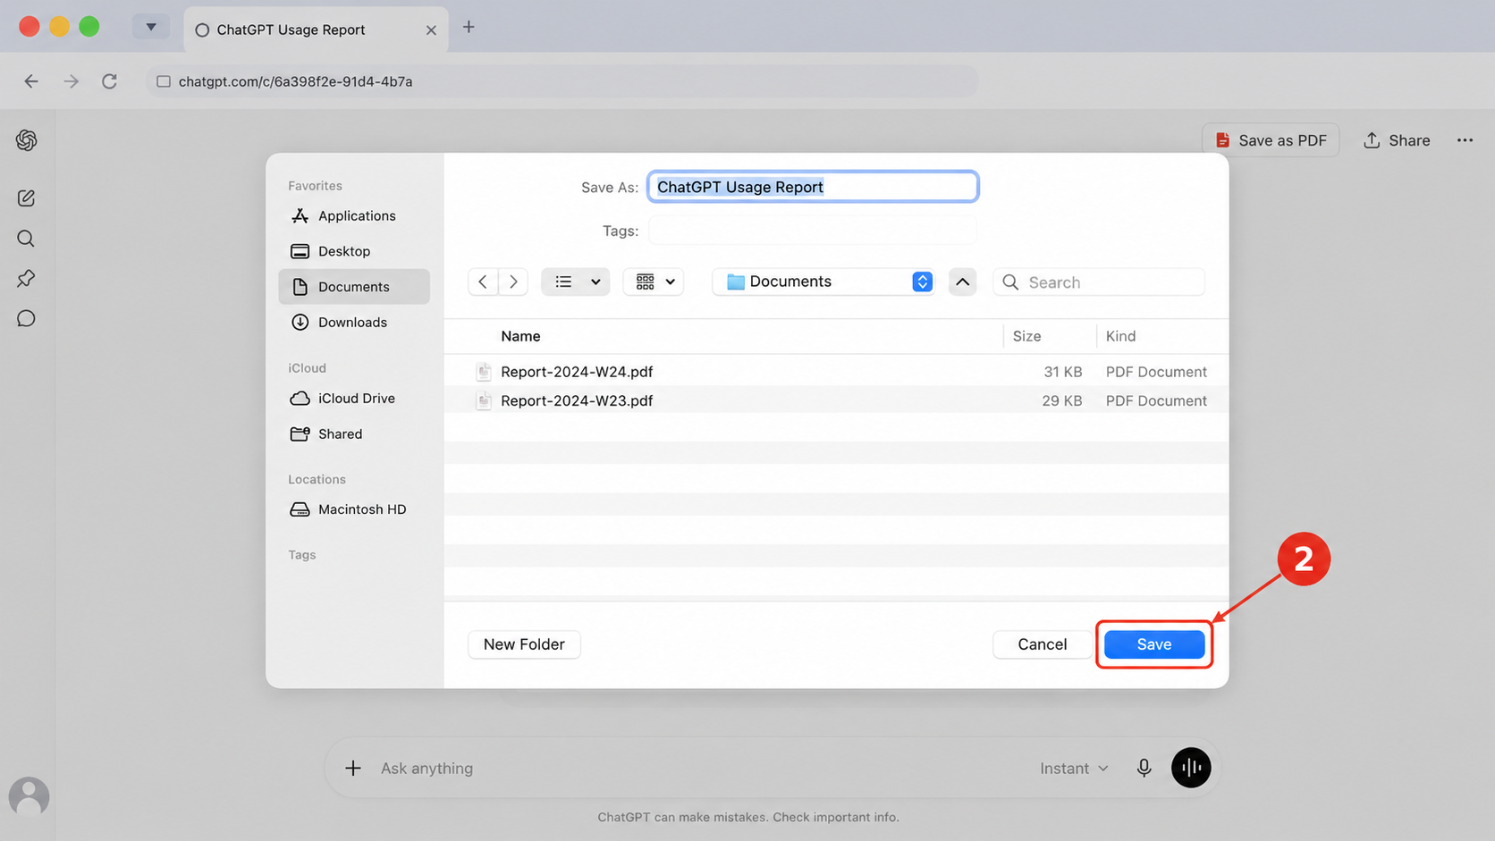Open search chats magnifier icon in sidebar
The width and height of the screenshot is (1495, 841).
tap(26, 239)
